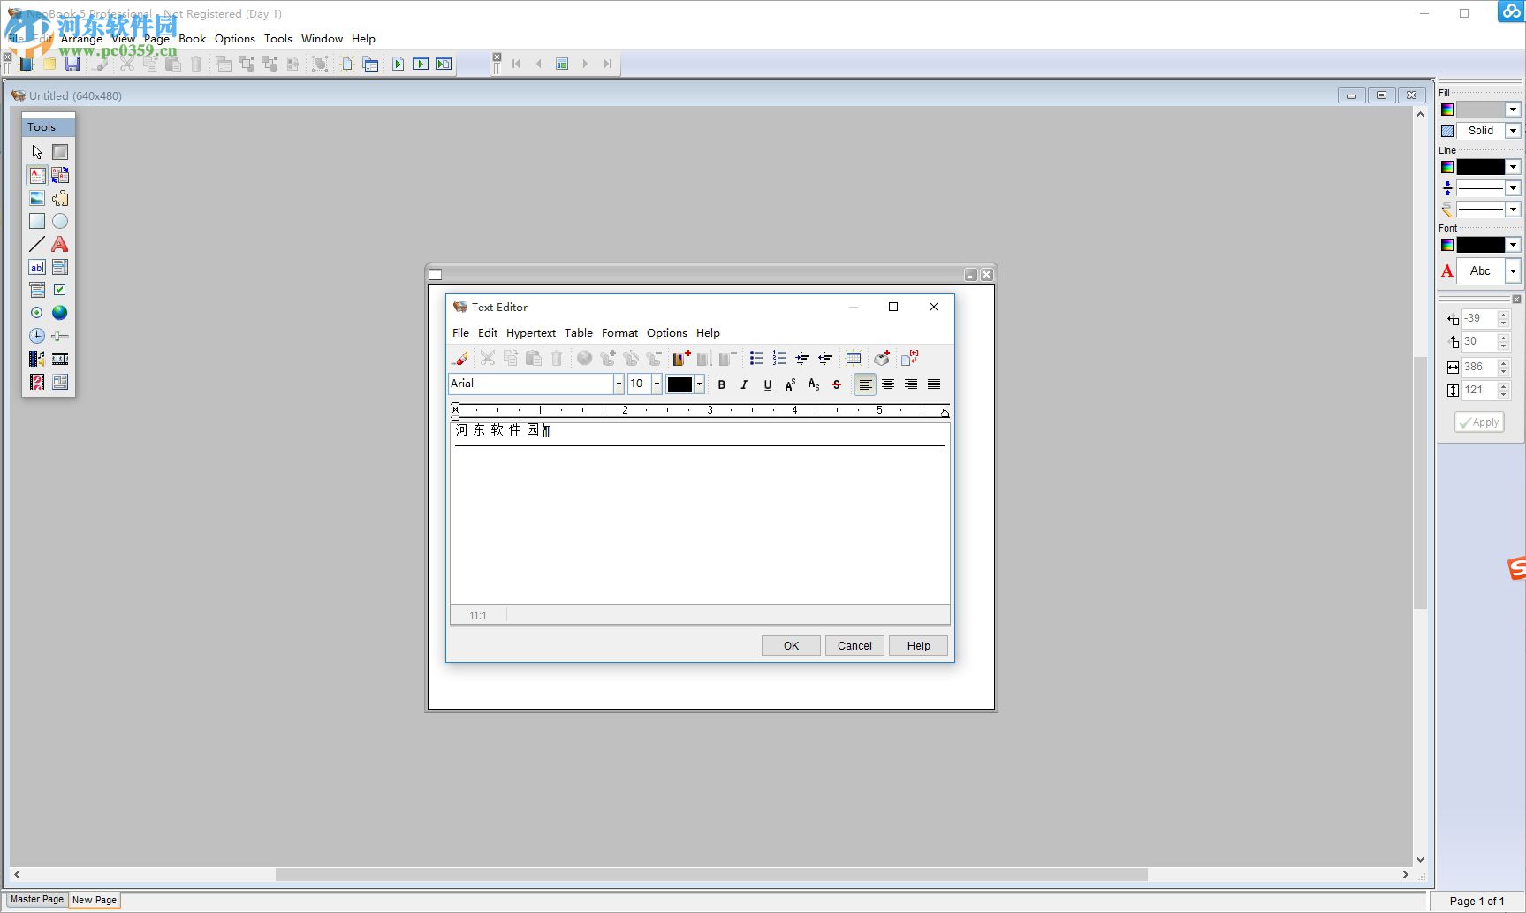1526x913 pixels.
Task: Select the pointer arrow tool in Tools palette
Action: coord(37,152)
